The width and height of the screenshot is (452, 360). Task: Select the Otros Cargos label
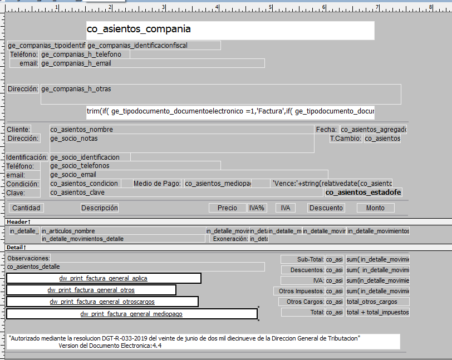302,302
